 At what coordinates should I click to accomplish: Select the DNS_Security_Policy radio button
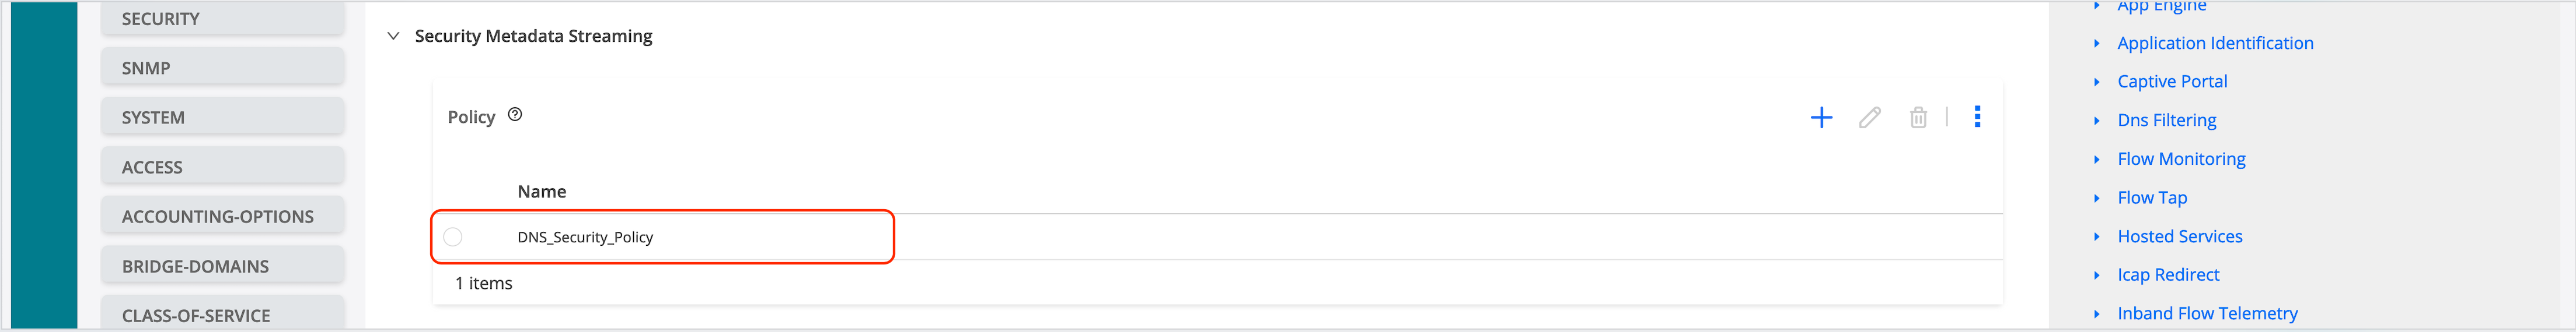coord(453,237)
